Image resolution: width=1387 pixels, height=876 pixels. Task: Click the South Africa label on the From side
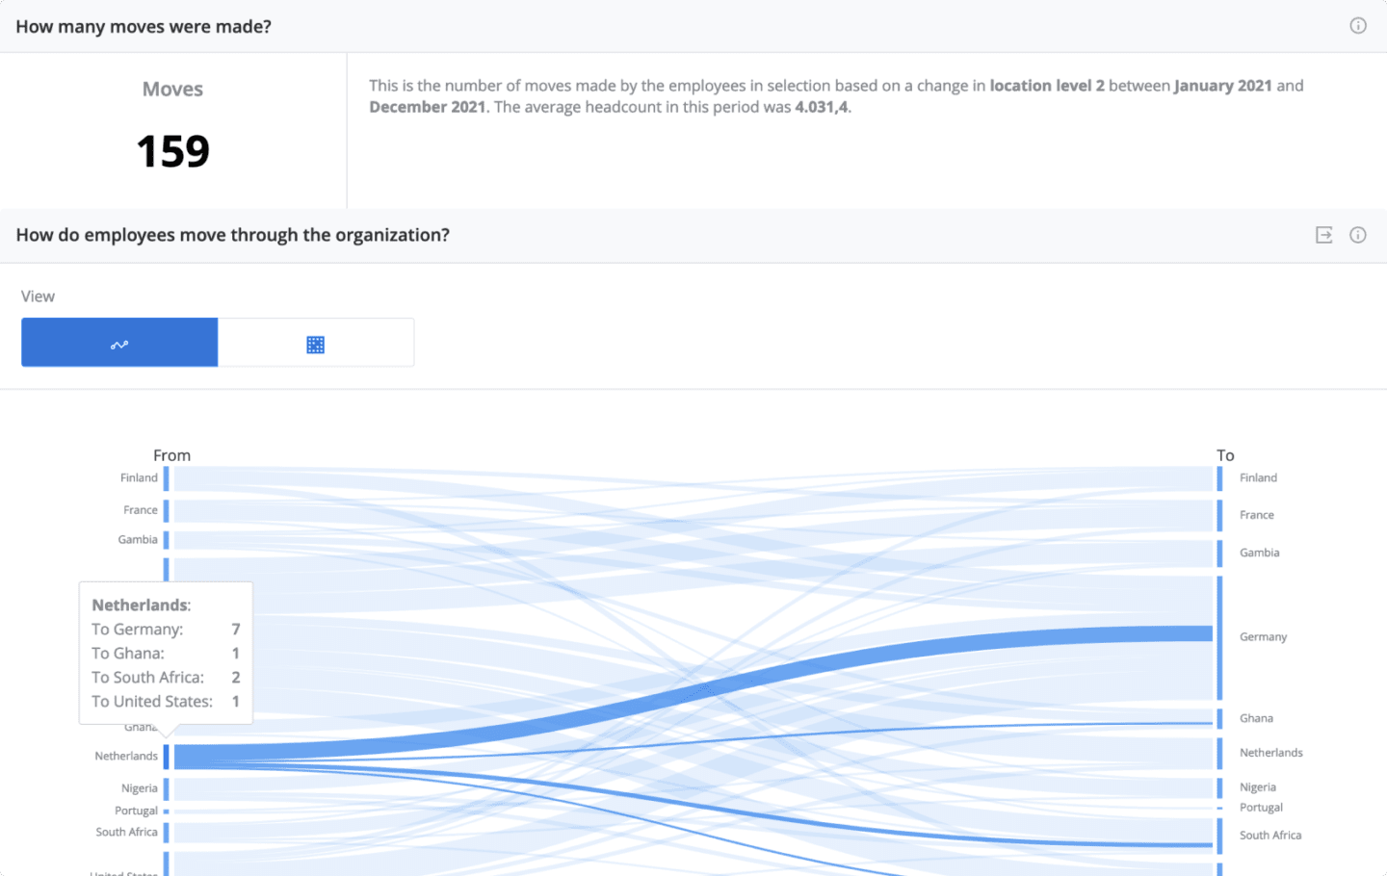[127, 832]
